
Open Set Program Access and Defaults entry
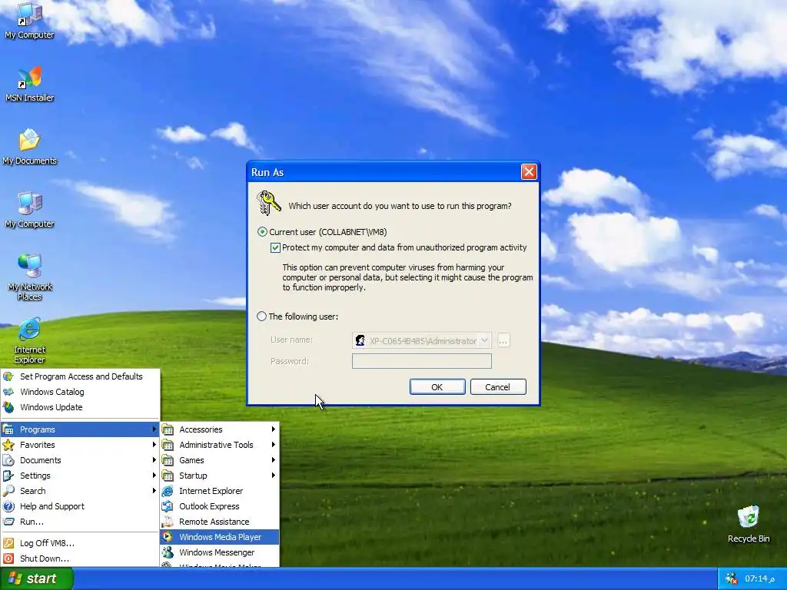point(80,376)
